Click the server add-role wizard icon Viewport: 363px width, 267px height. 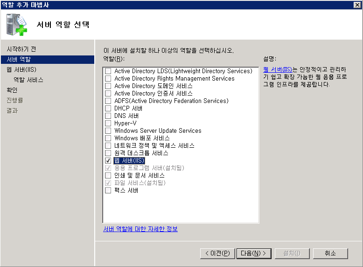point(16,25)
